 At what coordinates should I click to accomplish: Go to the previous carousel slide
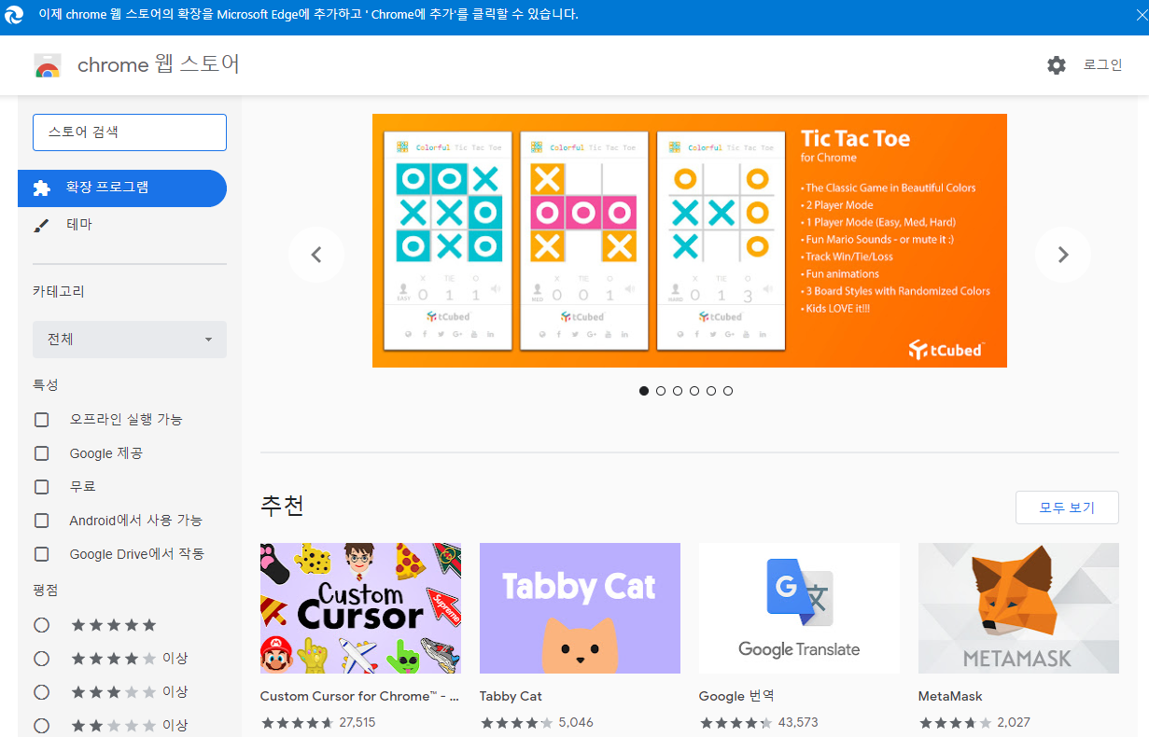pyautogui.click(x=315, y=255)
